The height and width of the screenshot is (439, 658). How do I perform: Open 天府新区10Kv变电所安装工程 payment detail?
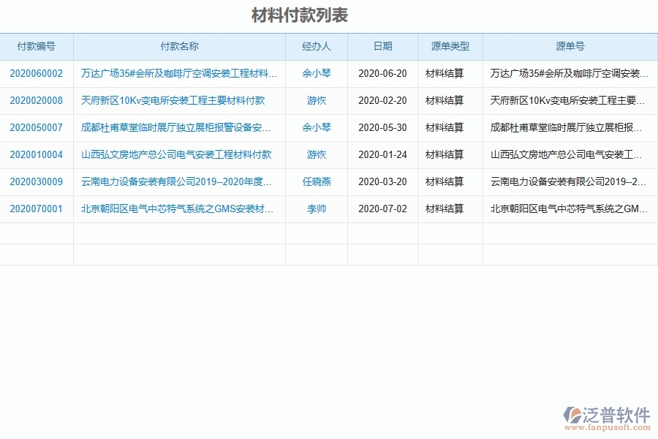tap(178, 101)
